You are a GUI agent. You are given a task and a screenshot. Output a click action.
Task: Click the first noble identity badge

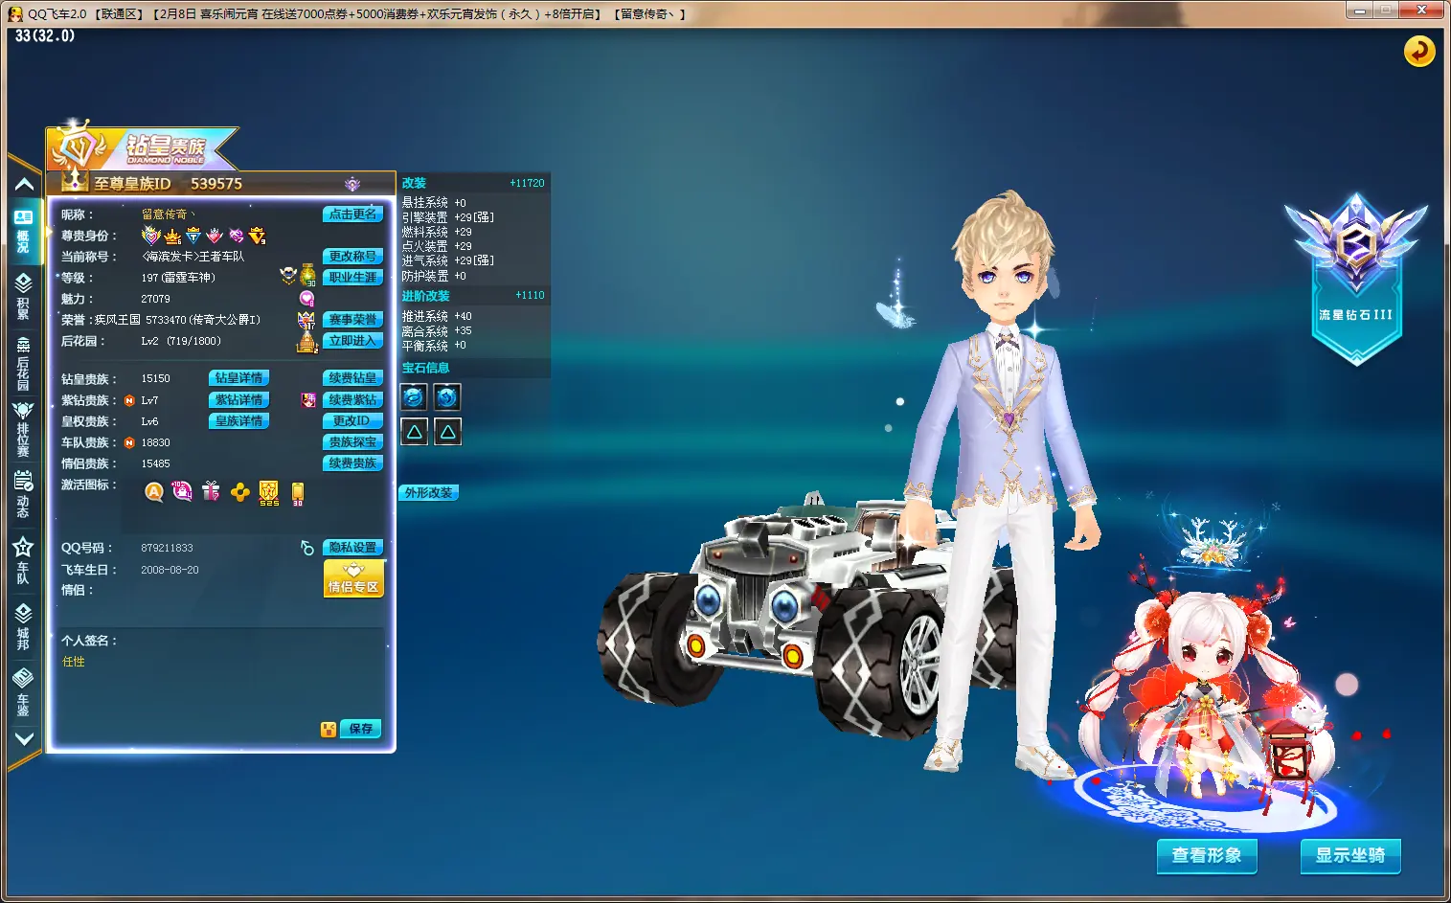point(150,236)
